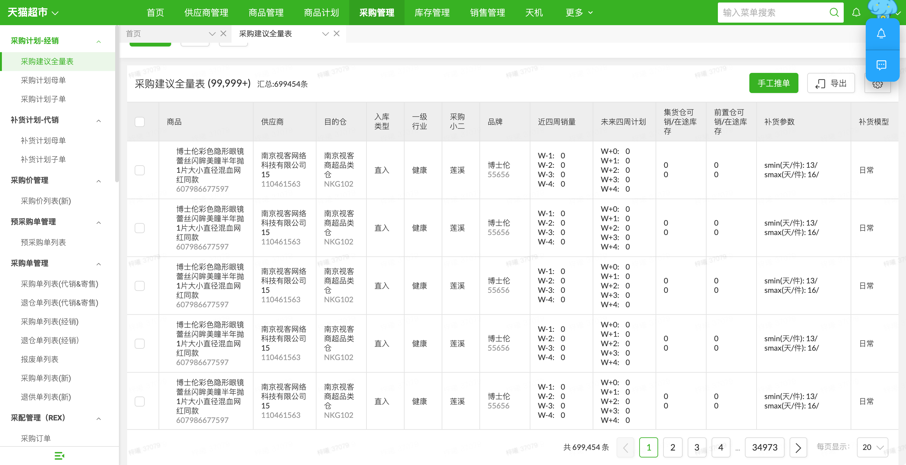The height and width of the screenshot is (465, 906).
Task: Open 退供单列表(新) in sidebar
Action: [46, 397]
